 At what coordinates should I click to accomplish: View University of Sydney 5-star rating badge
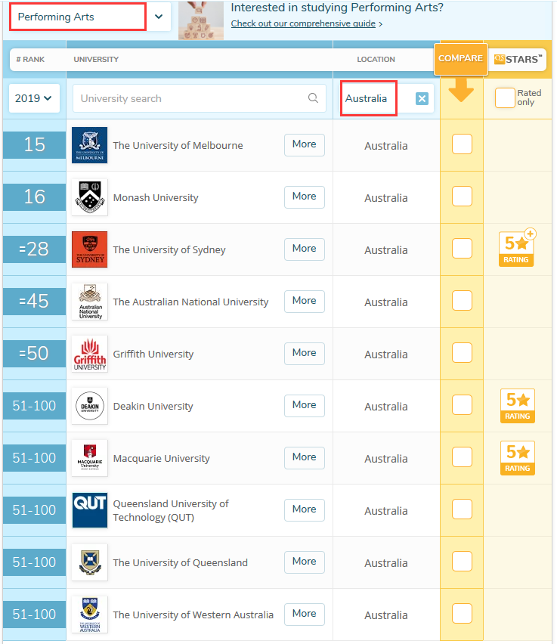pyautogui.click(x=517, y=248)
